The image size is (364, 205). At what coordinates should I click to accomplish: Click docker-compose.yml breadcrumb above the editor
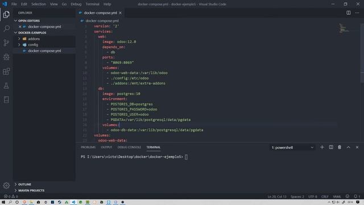point(102,20)
